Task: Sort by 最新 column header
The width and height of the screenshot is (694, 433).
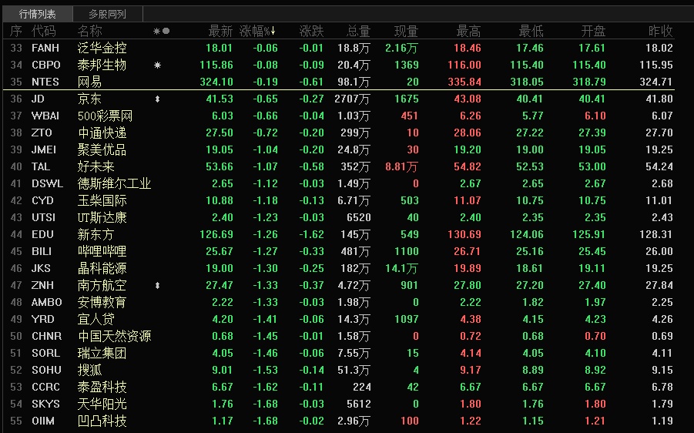Action: point(220,31)
